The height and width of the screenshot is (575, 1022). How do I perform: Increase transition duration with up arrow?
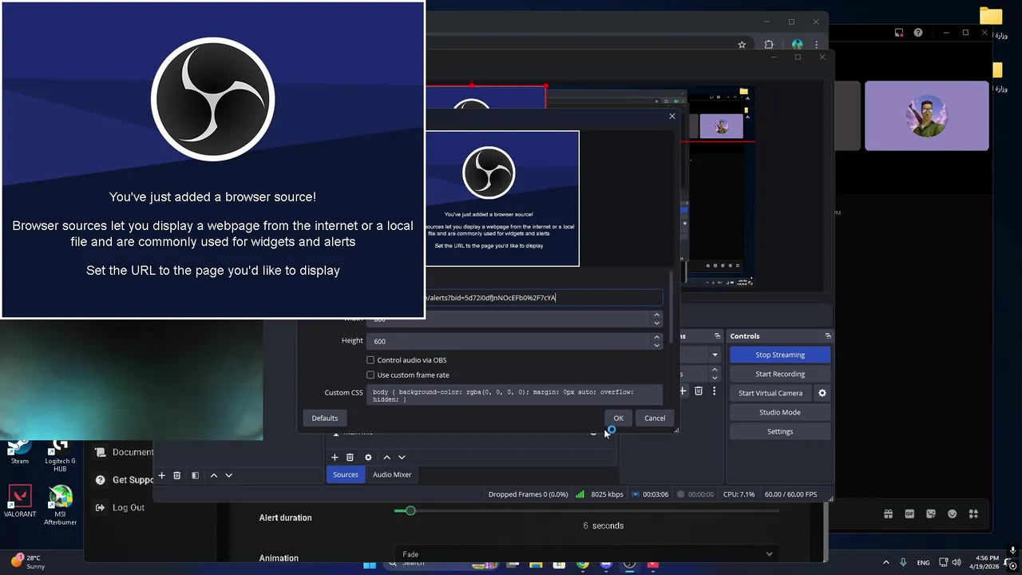(x=715, y=370)
